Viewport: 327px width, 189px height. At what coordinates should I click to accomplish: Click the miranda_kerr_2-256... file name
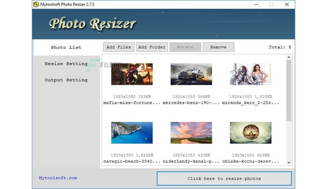pos(250,103)
